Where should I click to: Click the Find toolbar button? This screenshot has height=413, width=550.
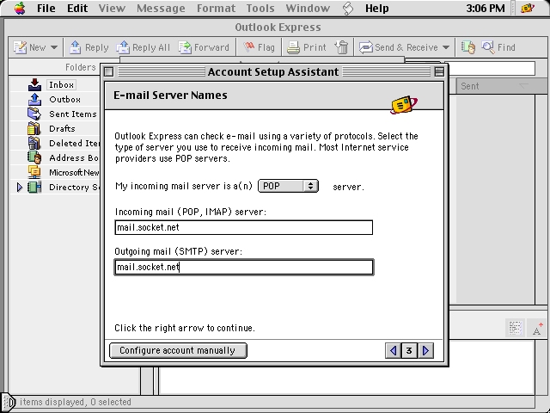[x=498, y=47]
